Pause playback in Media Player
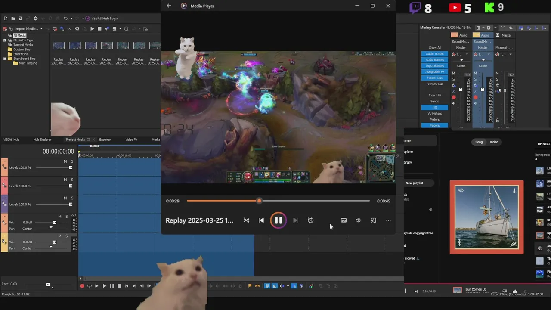 279,220
